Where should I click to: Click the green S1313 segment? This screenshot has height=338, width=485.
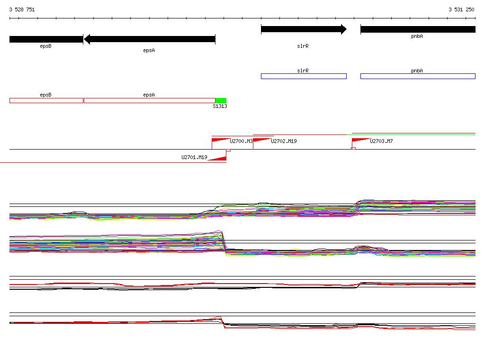tap(221, 100)
